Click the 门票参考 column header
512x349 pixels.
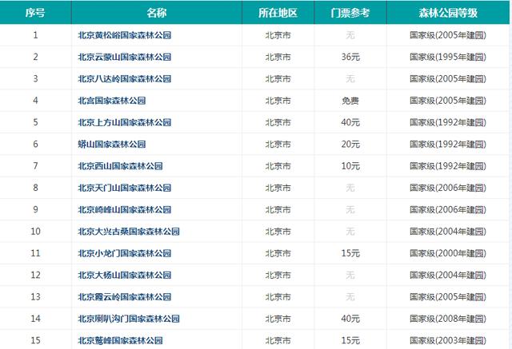click(350, 13)
